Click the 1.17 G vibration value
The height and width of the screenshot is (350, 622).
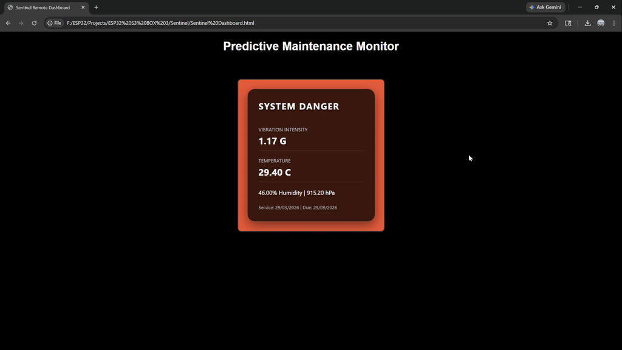[272, 141]
